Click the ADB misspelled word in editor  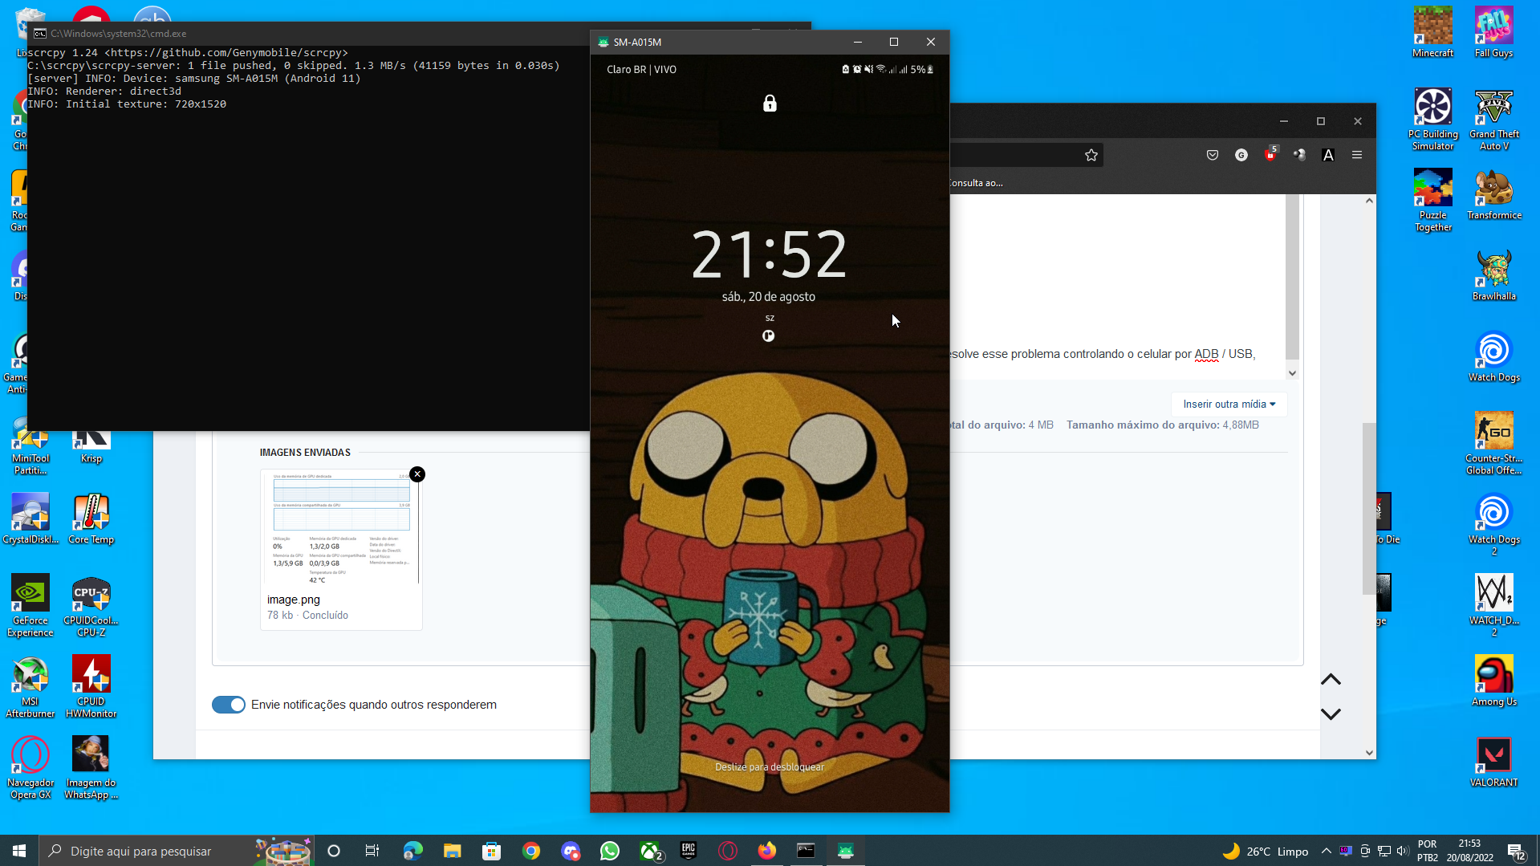(x=1206, y=354)
